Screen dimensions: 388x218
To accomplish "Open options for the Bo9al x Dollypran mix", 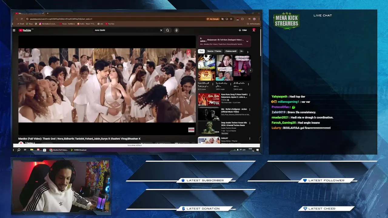I will click(250, 109).
